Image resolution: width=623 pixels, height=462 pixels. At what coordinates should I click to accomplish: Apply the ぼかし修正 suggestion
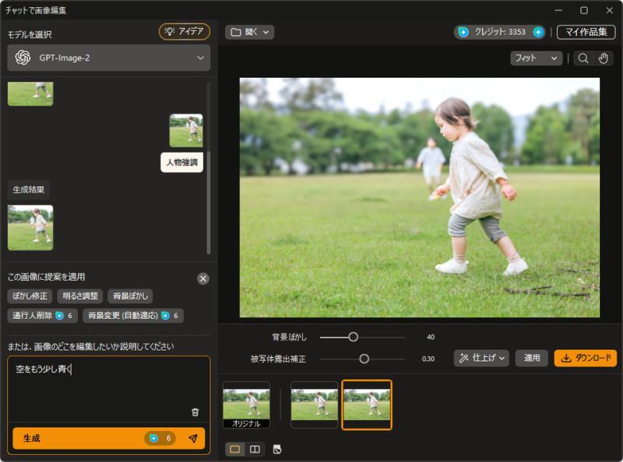pos(30,296)
